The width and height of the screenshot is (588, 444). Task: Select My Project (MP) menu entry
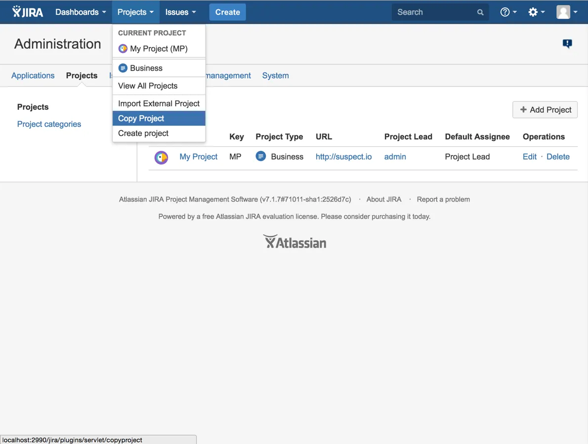point(159,49)
